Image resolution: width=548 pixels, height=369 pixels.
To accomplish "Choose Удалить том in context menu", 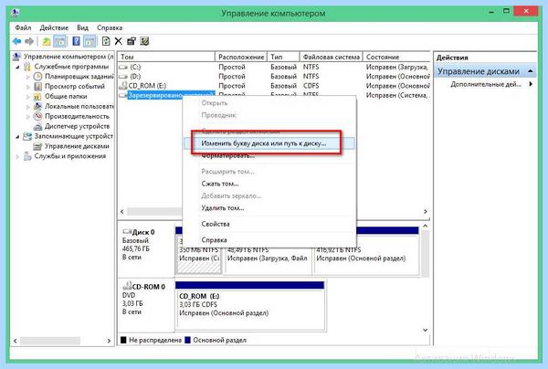I will [269, 208].
